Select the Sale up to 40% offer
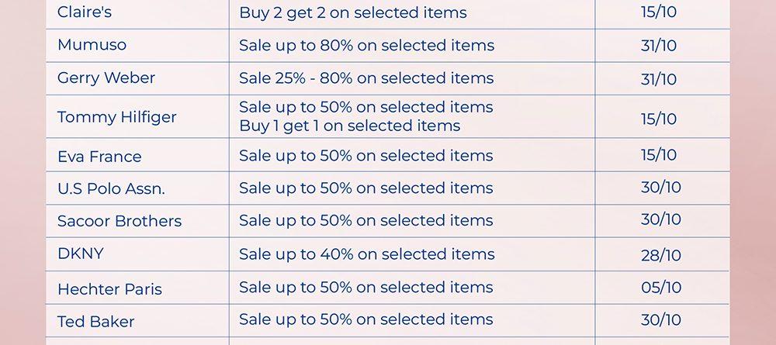Image resolution: width=776 pixels, height=345 pixels. [366, 254]
